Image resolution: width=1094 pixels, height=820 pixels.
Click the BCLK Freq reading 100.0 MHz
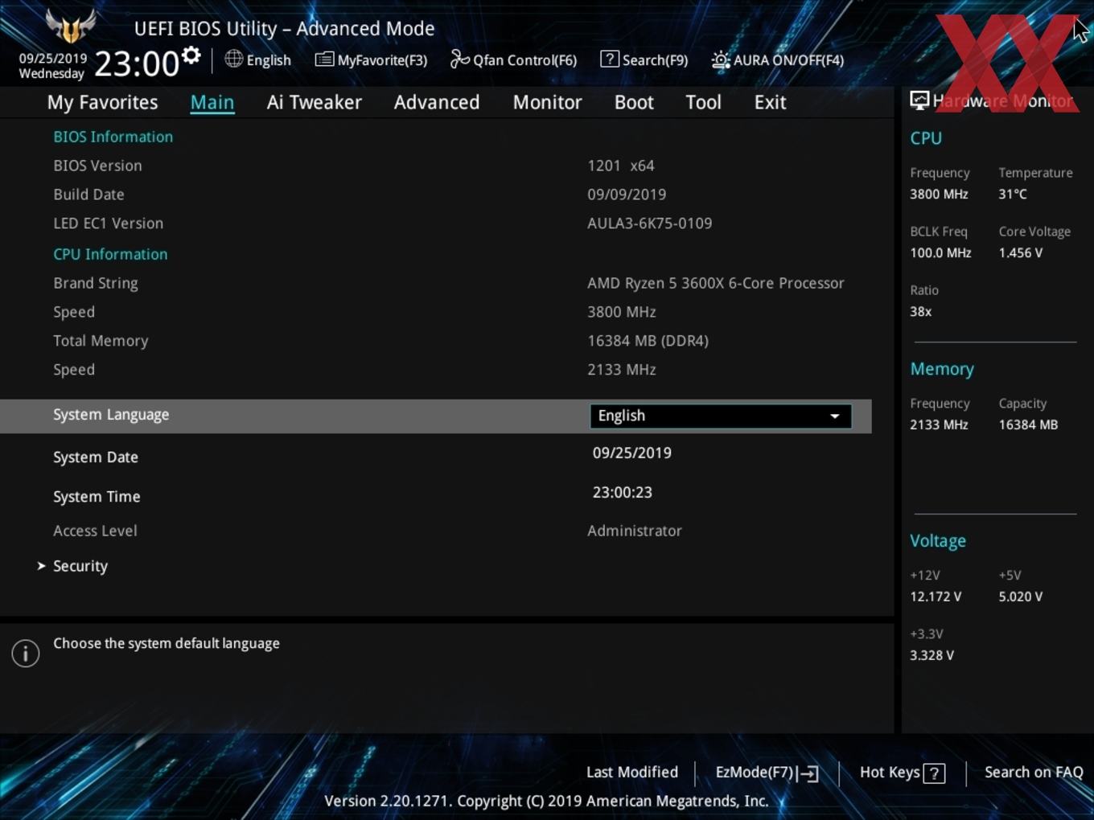(940, 253)
